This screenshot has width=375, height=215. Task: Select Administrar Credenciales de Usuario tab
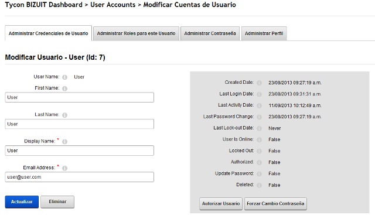pyautogui.click(x=48, y=33)
